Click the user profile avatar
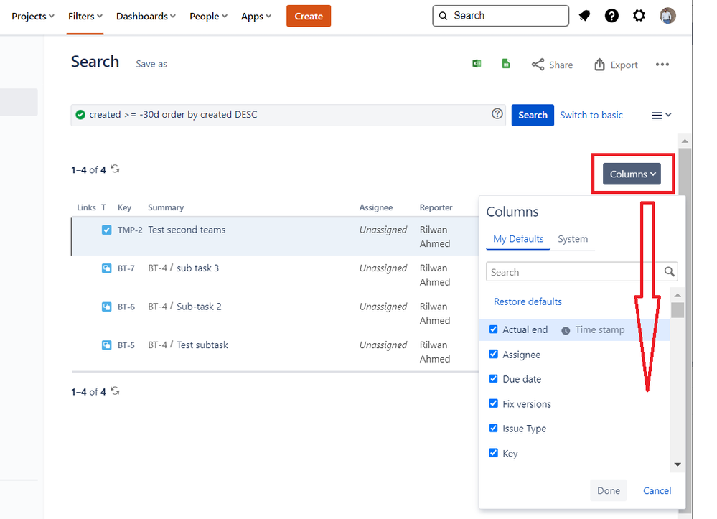The width and height of the screenshot is (717, 519). coord(667,16)
